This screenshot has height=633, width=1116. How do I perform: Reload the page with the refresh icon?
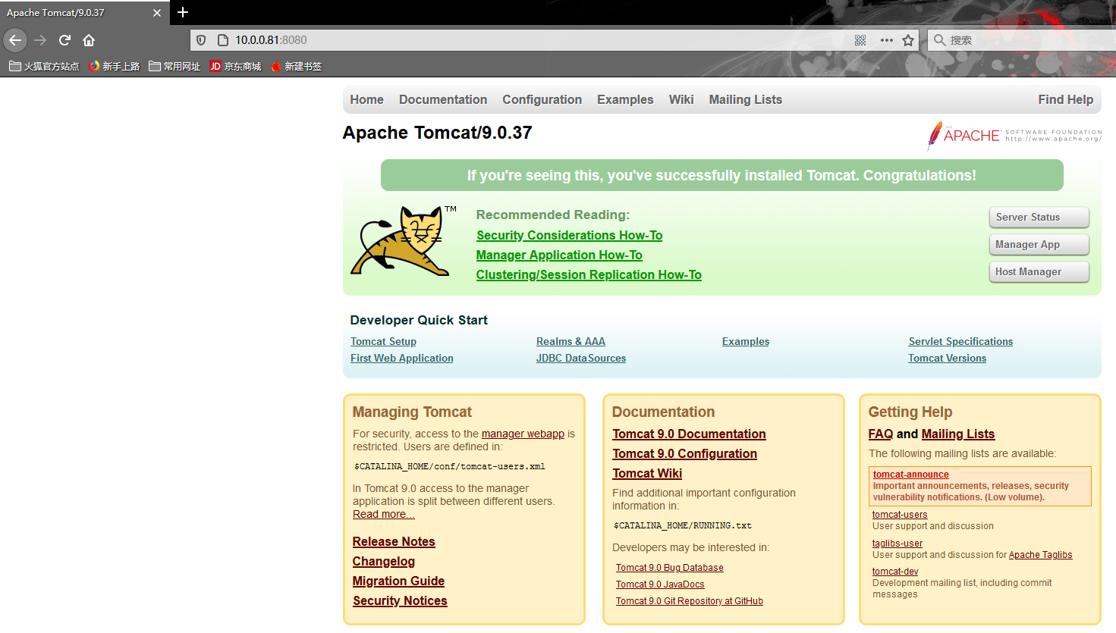tap(65, 40)
